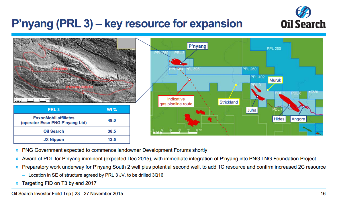Click the P'nyang label on the map
The image size is (337, 202).
[x=197, y=46]
